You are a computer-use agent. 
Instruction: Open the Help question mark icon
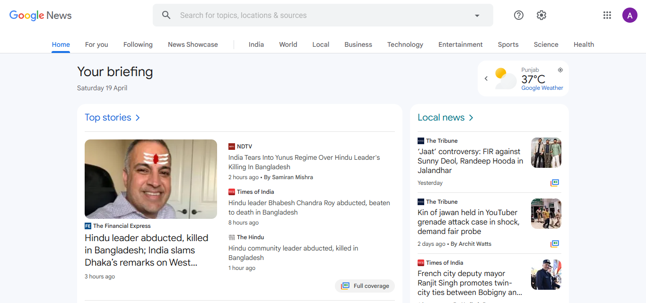pyautogui.click(x=519, y=15)
